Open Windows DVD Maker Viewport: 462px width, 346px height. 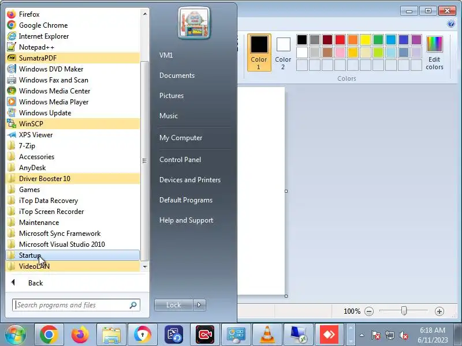[73, 69]
